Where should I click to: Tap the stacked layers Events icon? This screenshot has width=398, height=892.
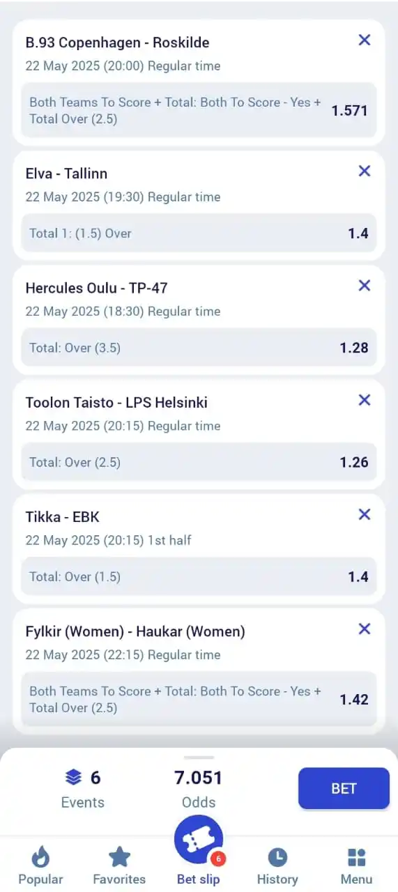coord(73,777)
